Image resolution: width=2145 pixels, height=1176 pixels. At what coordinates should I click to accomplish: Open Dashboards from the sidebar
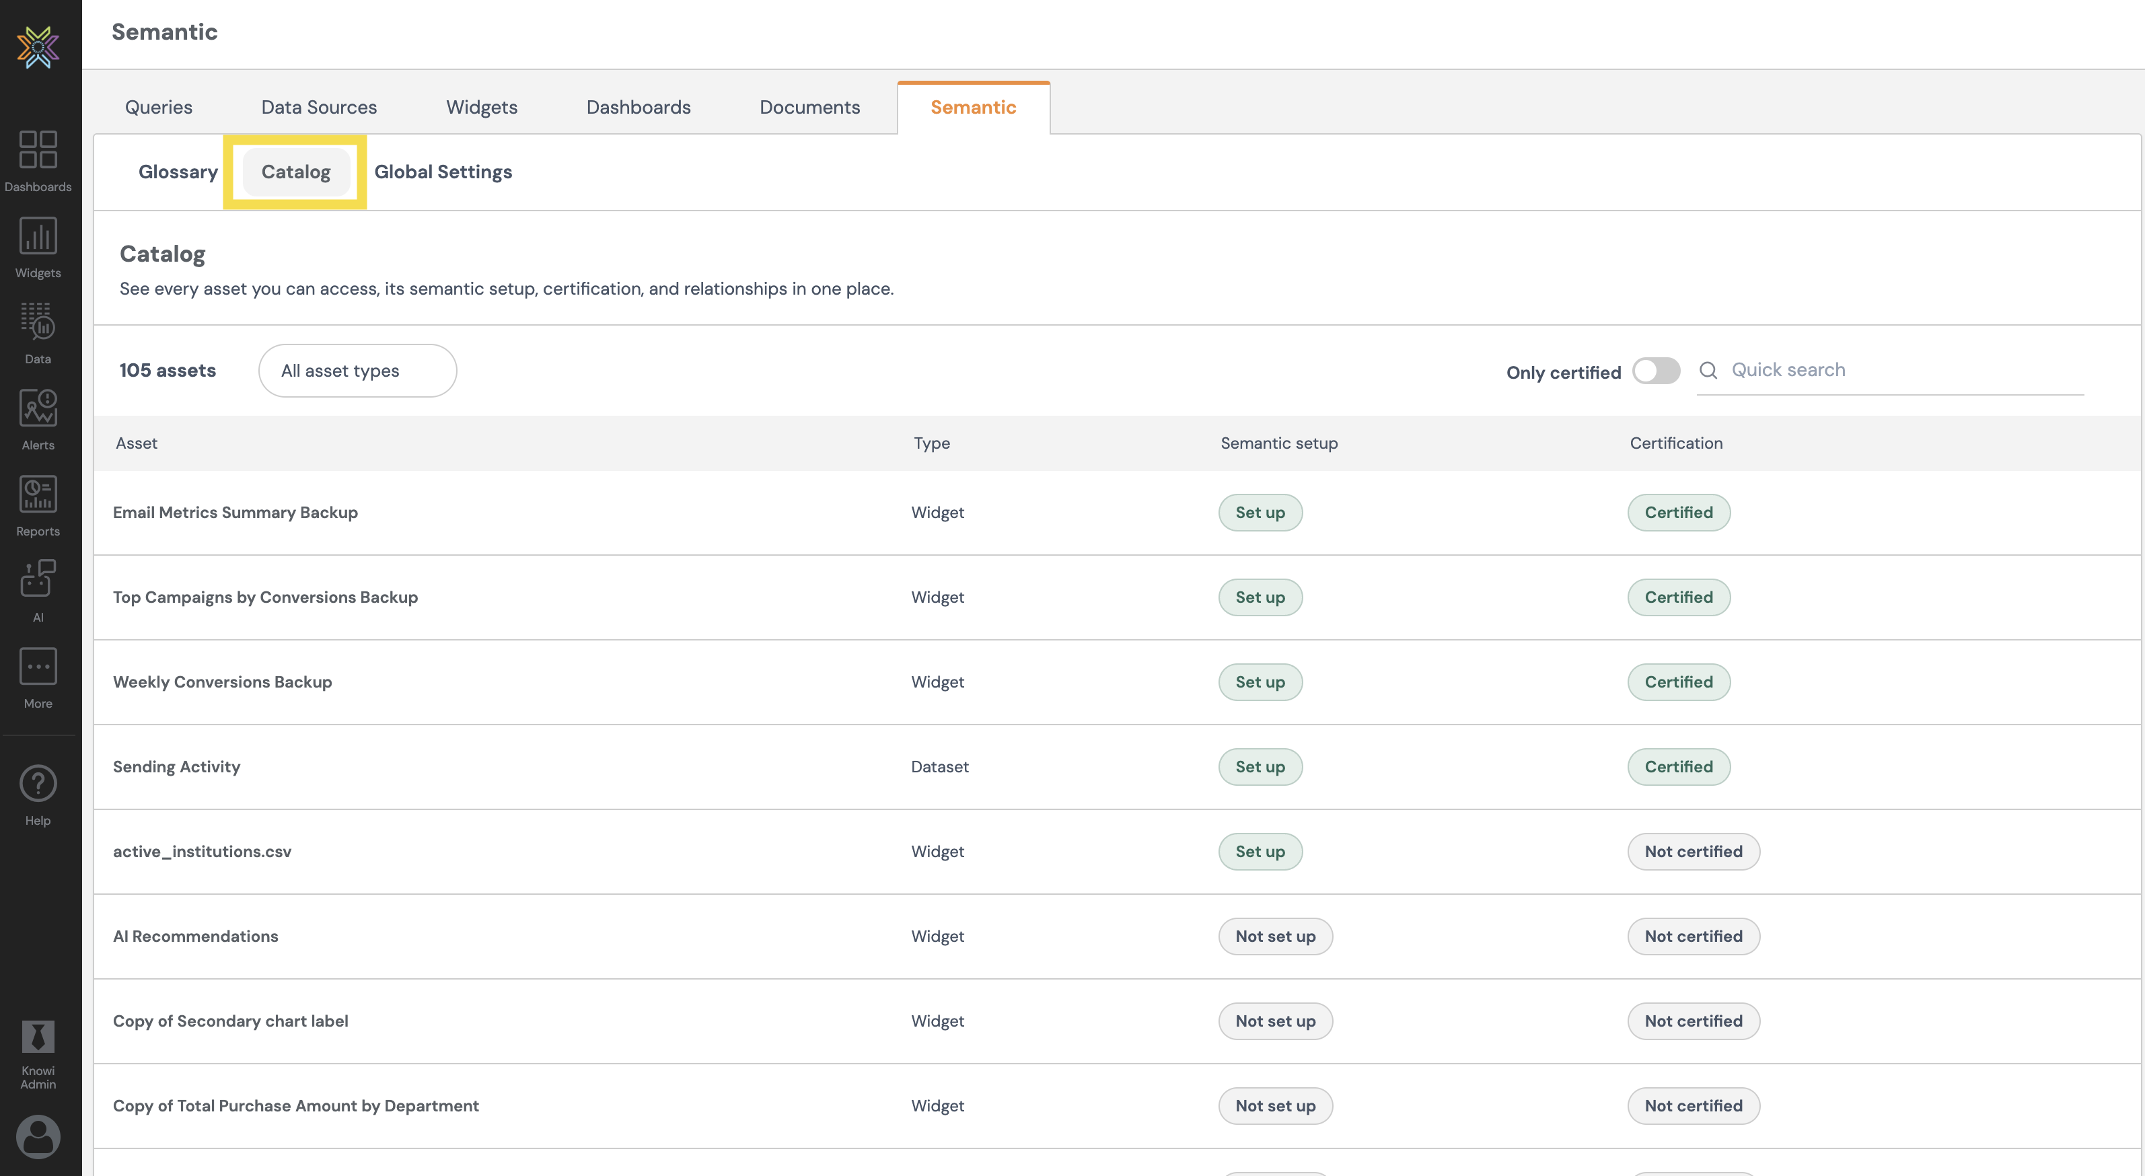point(38,161)
